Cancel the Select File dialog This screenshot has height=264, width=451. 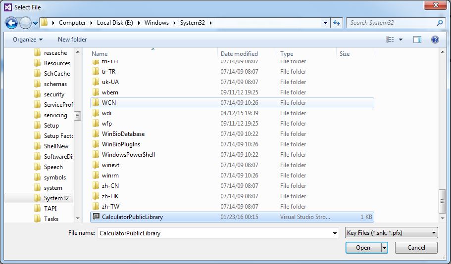click(x=416, y=248)
